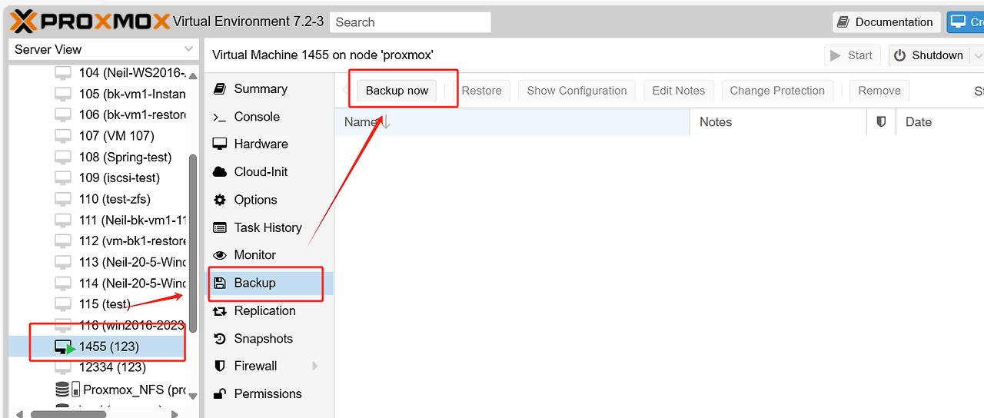Viewport: 984px width, 418px height.
Task: Click the VM icon for 12334 (123)
Action: 63,367
